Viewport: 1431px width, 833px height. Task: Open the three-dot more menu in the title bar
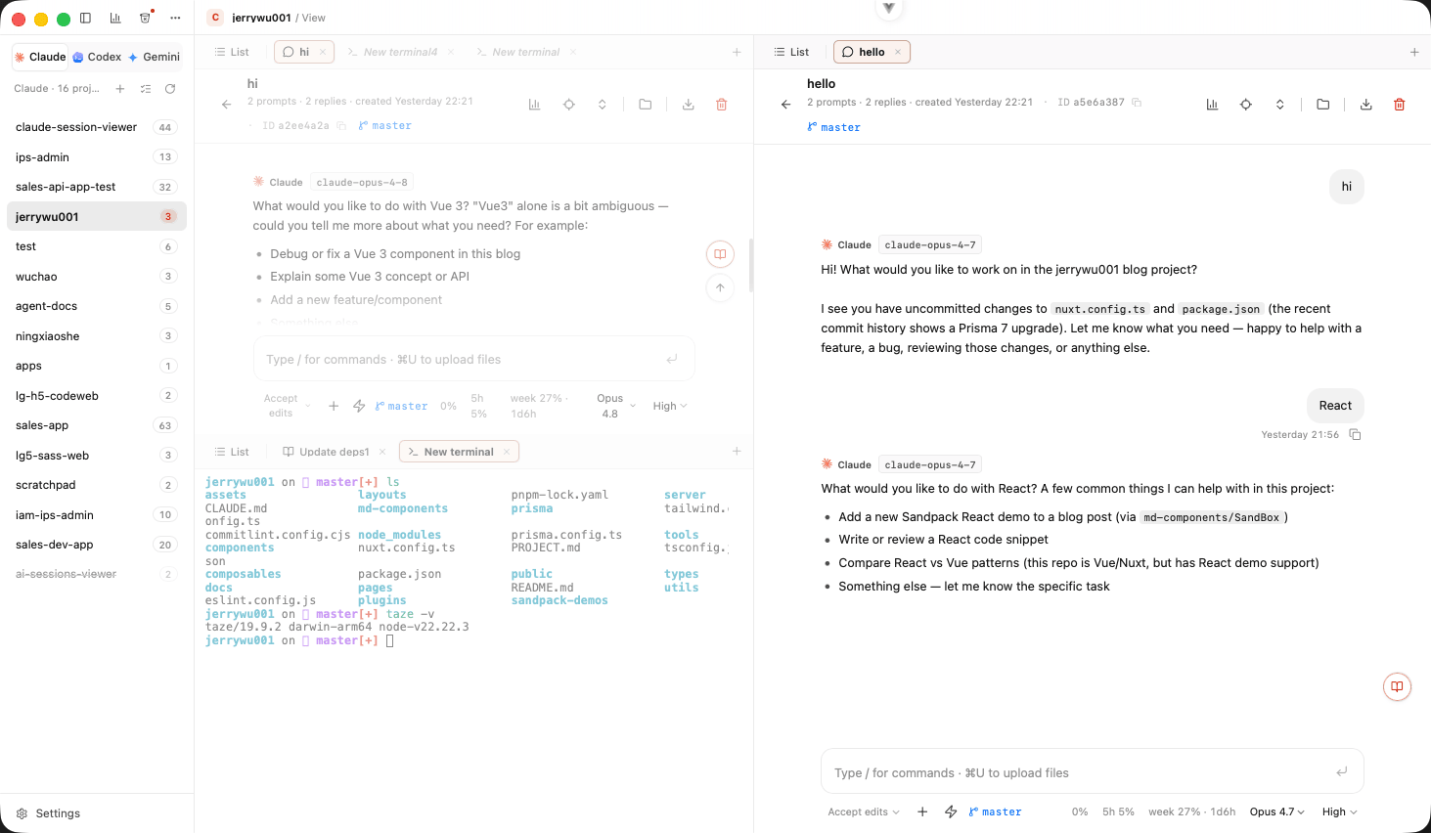click(x=175, y=18)
